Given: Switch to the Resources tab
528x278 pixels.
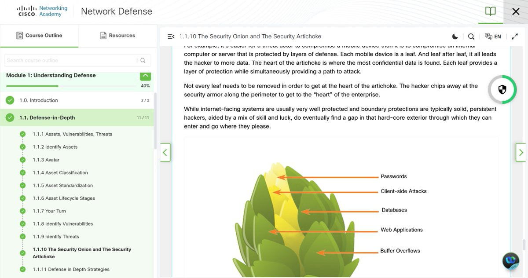Looking at the screenshot, I should (x=117, y=35).
